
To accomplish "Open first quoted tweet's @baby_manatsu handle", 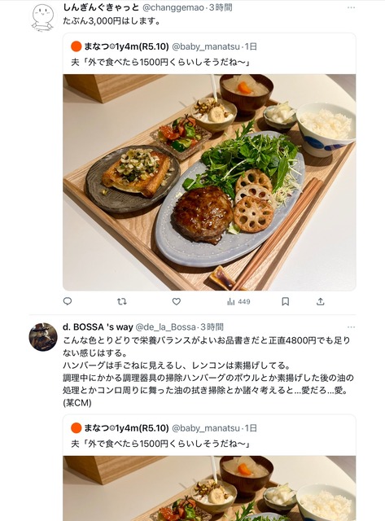I will [x=205, y=47].
